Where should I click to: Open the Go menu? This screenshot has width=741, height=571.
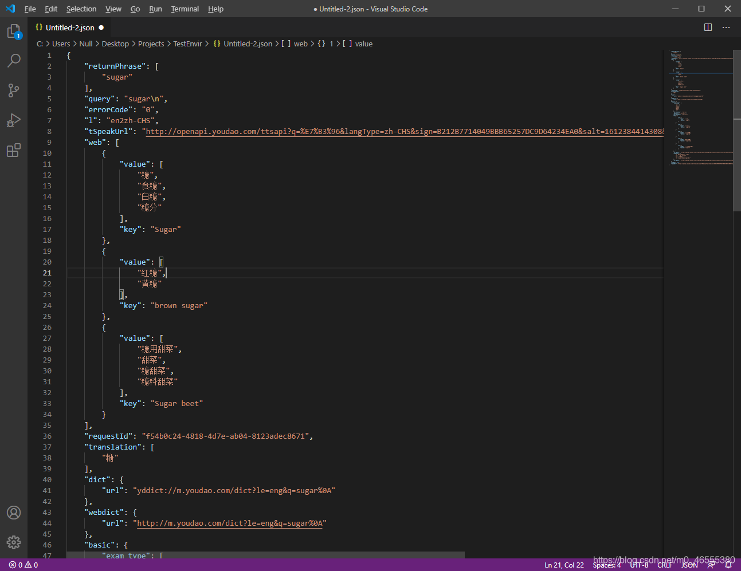[x=135, y=9]
